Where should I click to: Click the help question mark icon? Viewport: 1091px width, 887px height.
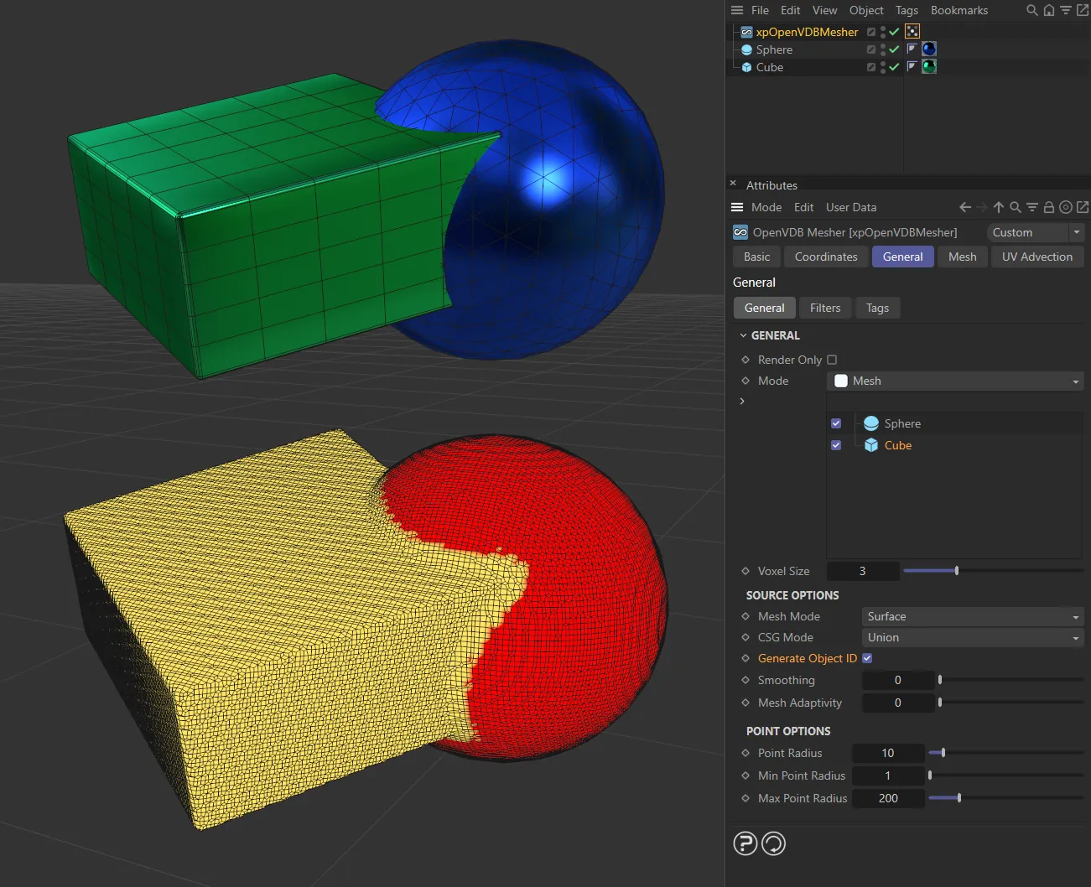745,843
